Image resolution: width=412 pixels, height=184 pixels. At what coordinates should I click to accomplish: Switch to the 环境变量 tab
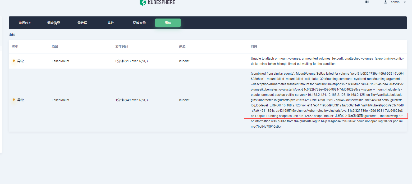coord(139,23)
